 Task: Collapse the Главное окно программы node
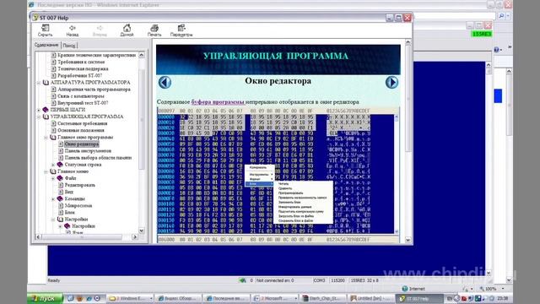click(46, 138)
